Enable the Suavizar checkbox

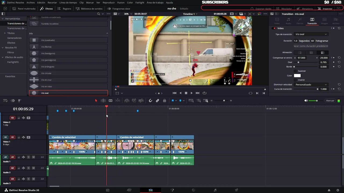click(295, 71)
